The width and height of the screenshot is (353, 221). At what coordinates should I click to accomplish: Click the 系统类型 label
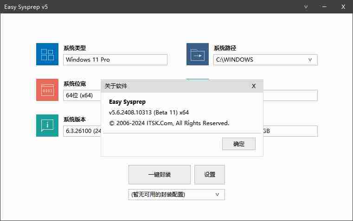point(75,48)
